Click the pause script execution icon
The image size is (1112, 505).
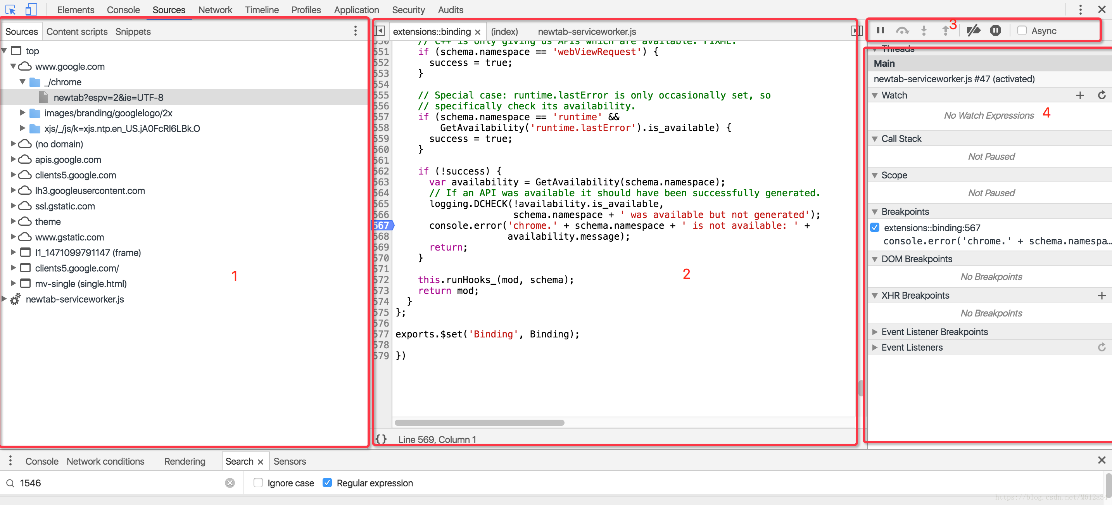pos(881,31)
